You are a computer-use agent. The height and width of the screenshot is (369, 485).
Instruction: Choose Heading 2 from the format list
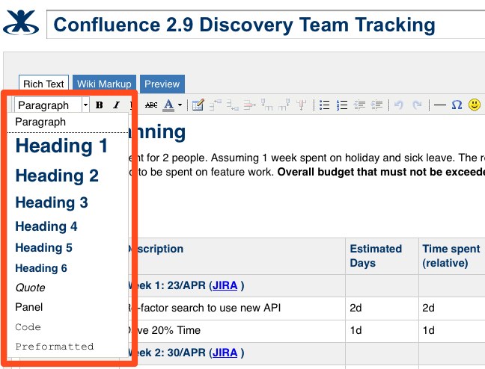tap(67, 176)
